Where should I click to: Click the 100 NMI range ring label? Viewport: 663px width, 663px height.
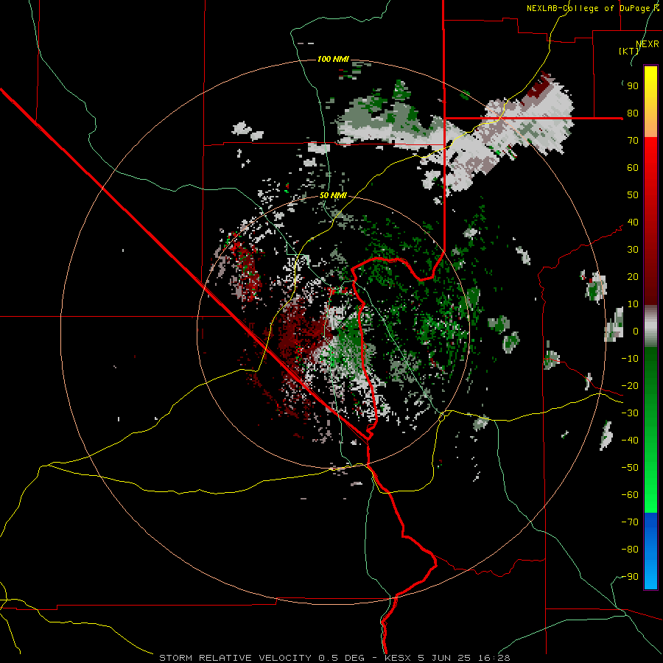333,59
